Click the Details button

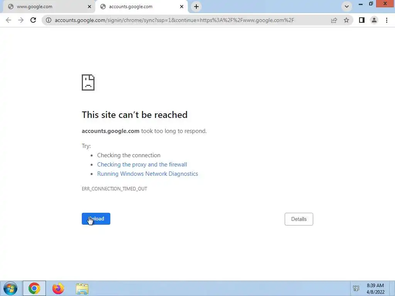(x=299, y=219)
